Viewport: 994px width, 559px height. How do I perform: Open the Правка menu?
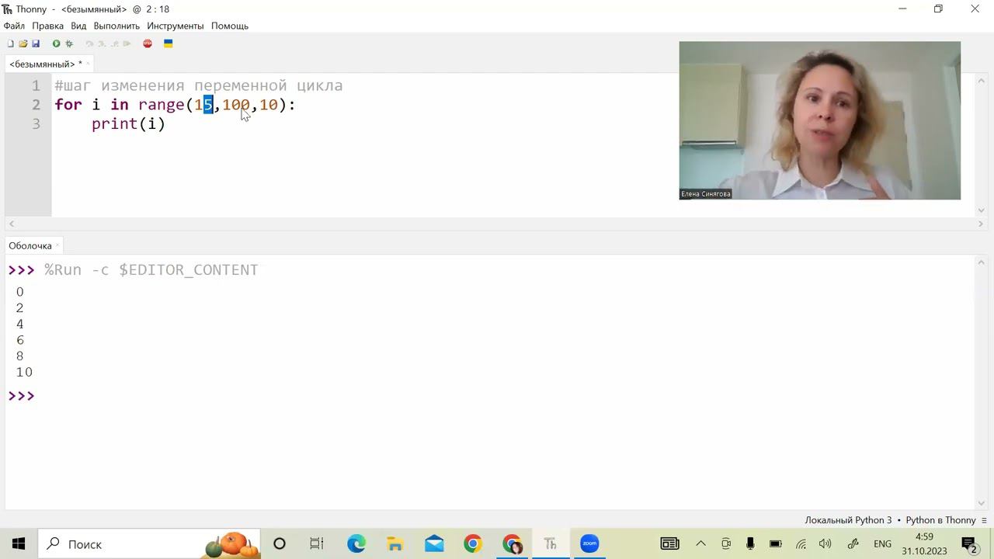click(x=47, y=26)
